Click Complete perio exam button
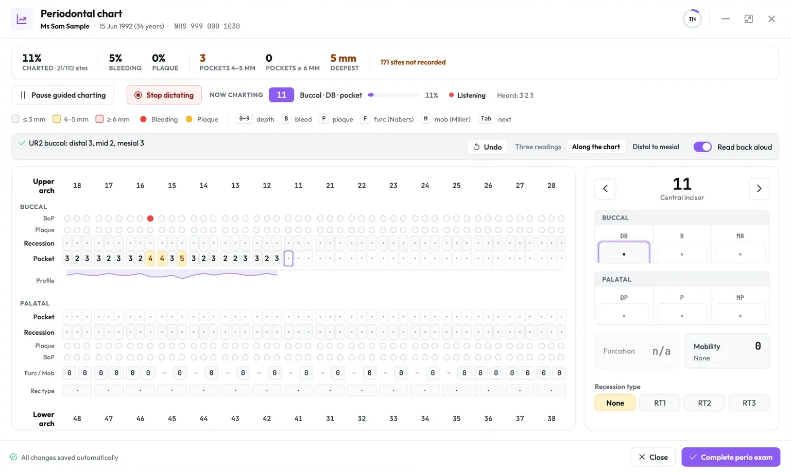 tap(731, 457)
